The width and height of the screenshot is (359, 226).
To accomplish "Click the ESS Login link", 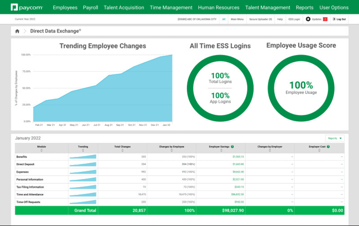I will point(294,19).
